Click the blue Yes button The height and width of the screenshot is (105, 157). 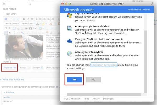point(74,79)
